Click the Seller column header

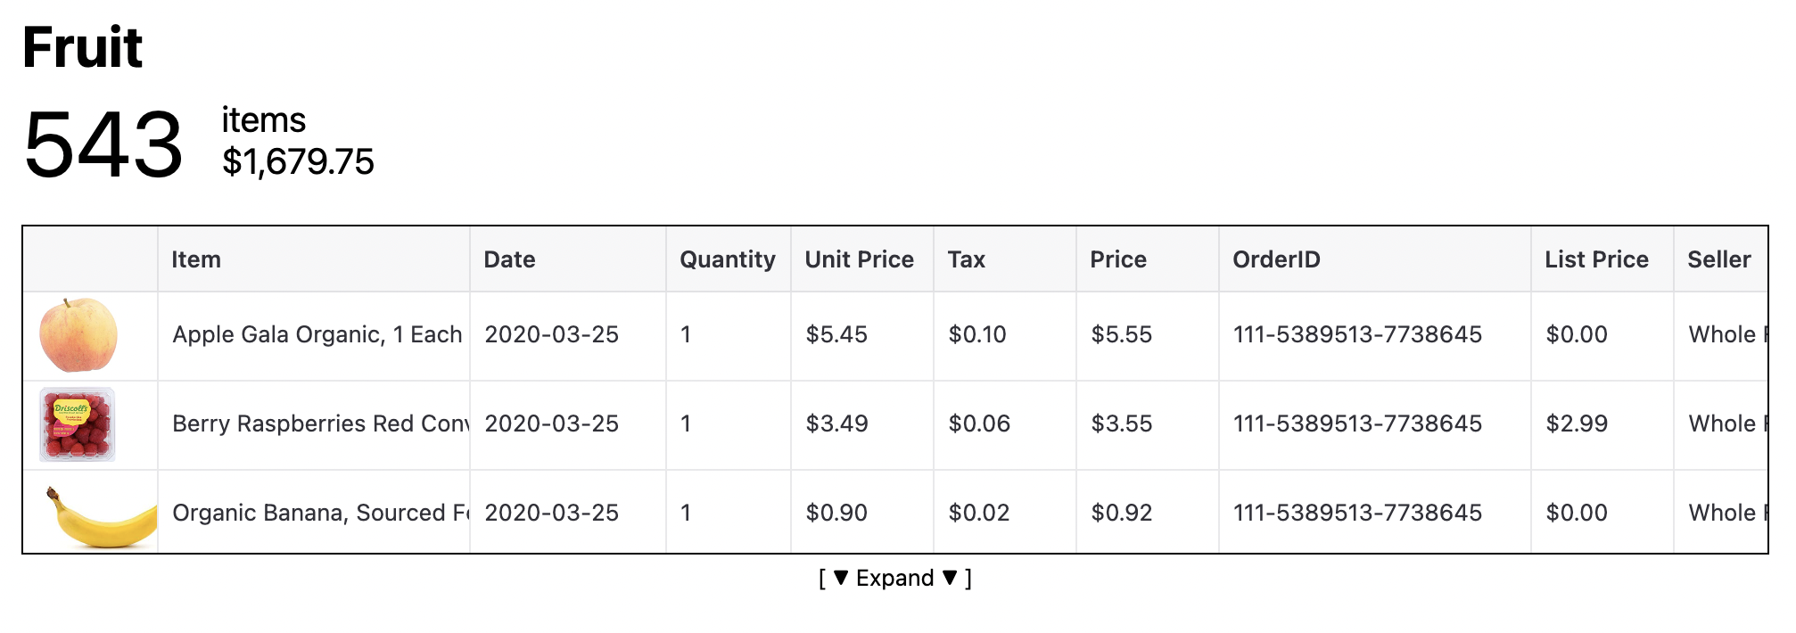1721,259
